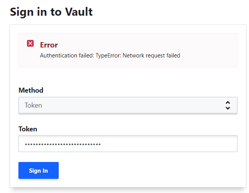This screenshot has height=193, width=249.
Task: Click blank area of the sign-in card
Action: 143,170
